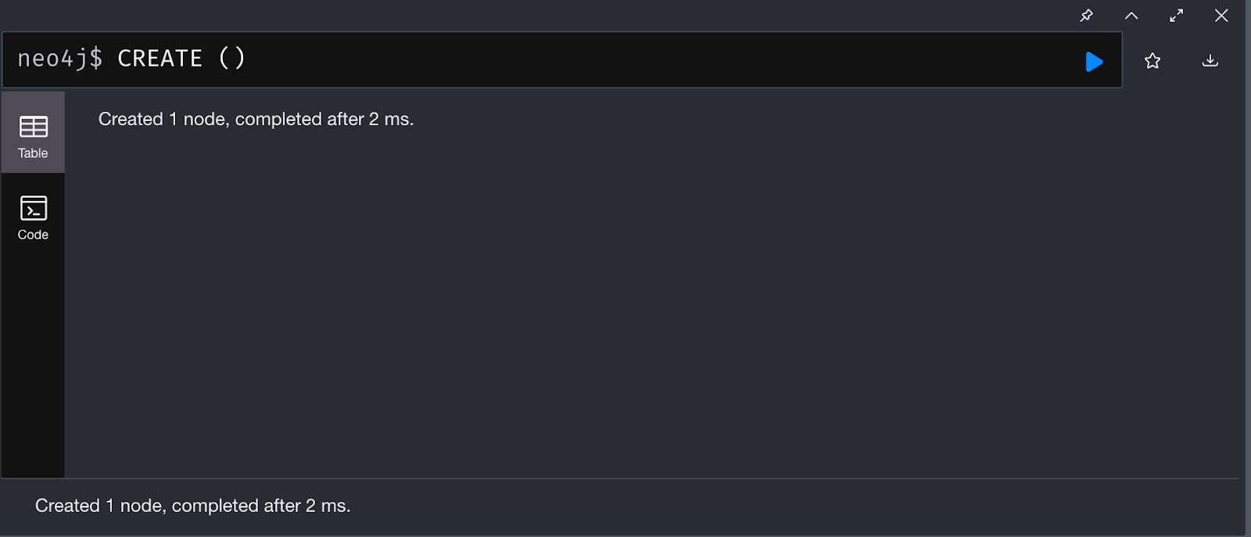Save the query as favorite using the star
Viewport: 1251px width, 537px height.
click(x=1152, y=61)
